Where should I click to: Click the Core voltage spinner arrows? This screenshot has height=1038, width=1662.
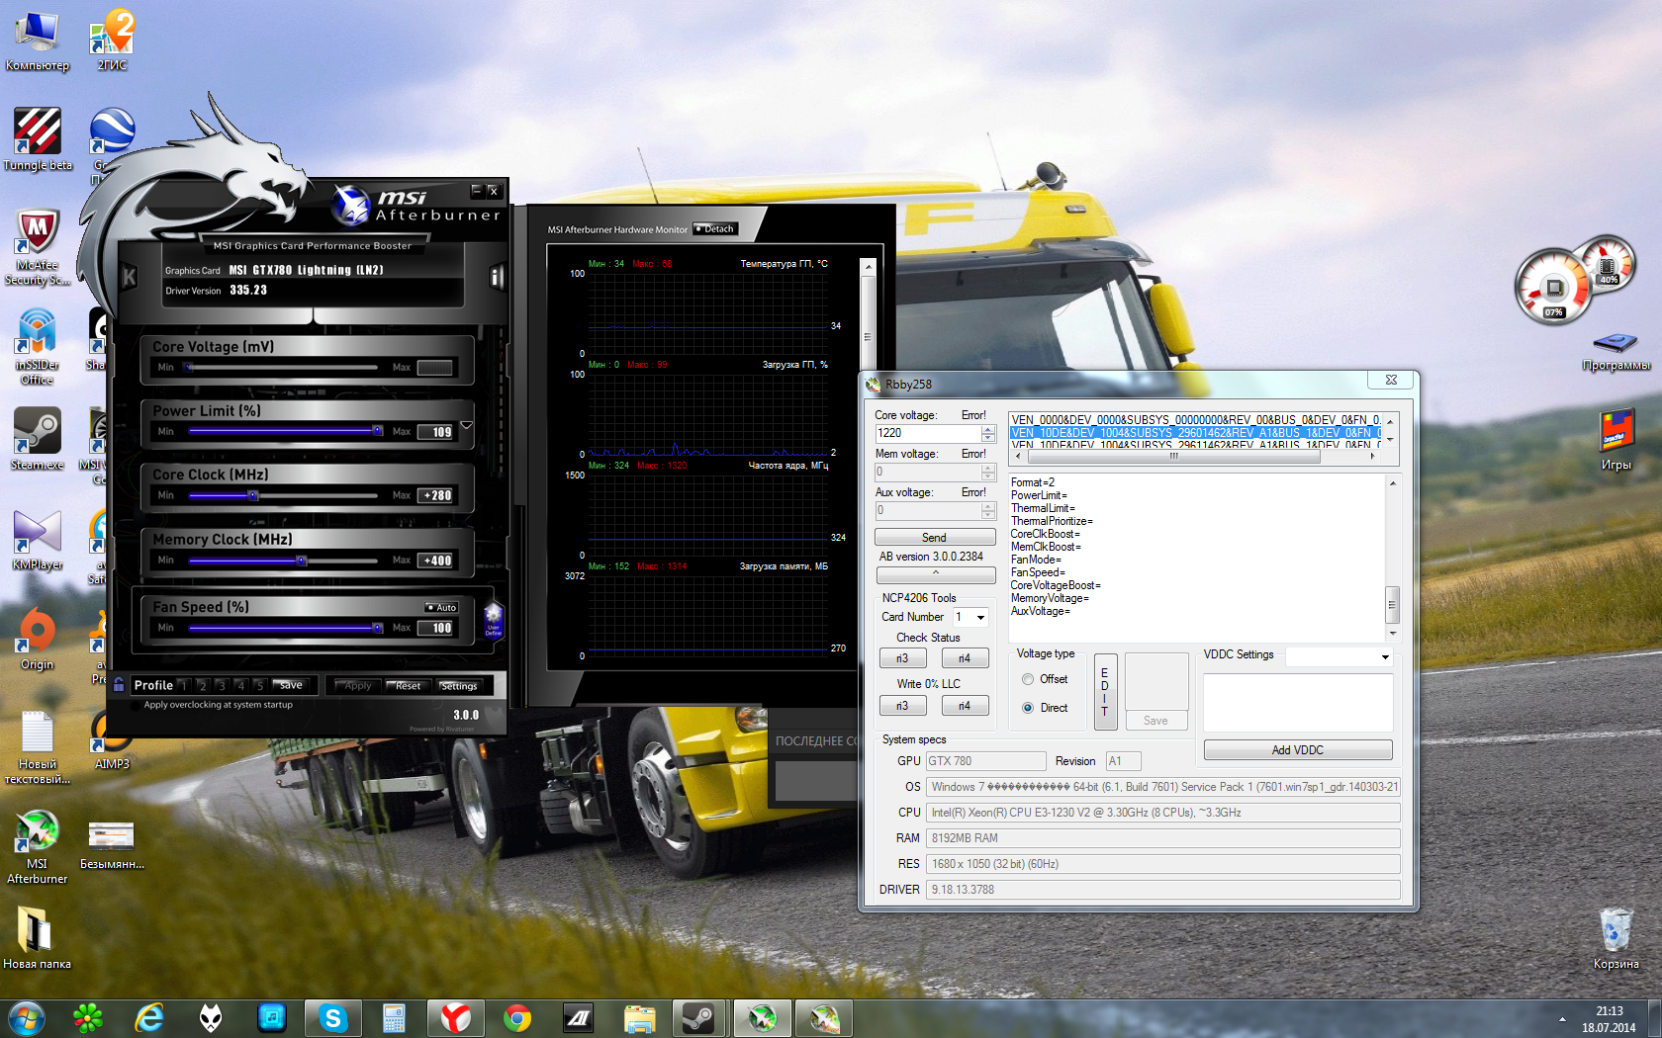[988, 433]
